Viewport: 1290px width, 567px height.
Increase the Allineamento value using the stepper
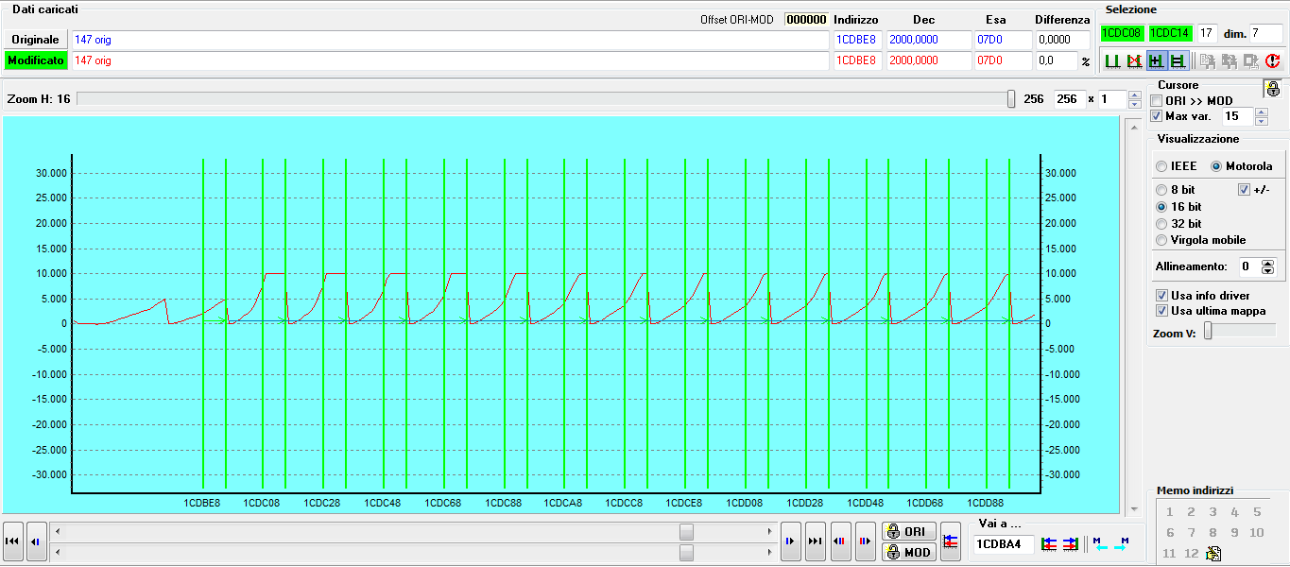click(x=1268, y=263)
